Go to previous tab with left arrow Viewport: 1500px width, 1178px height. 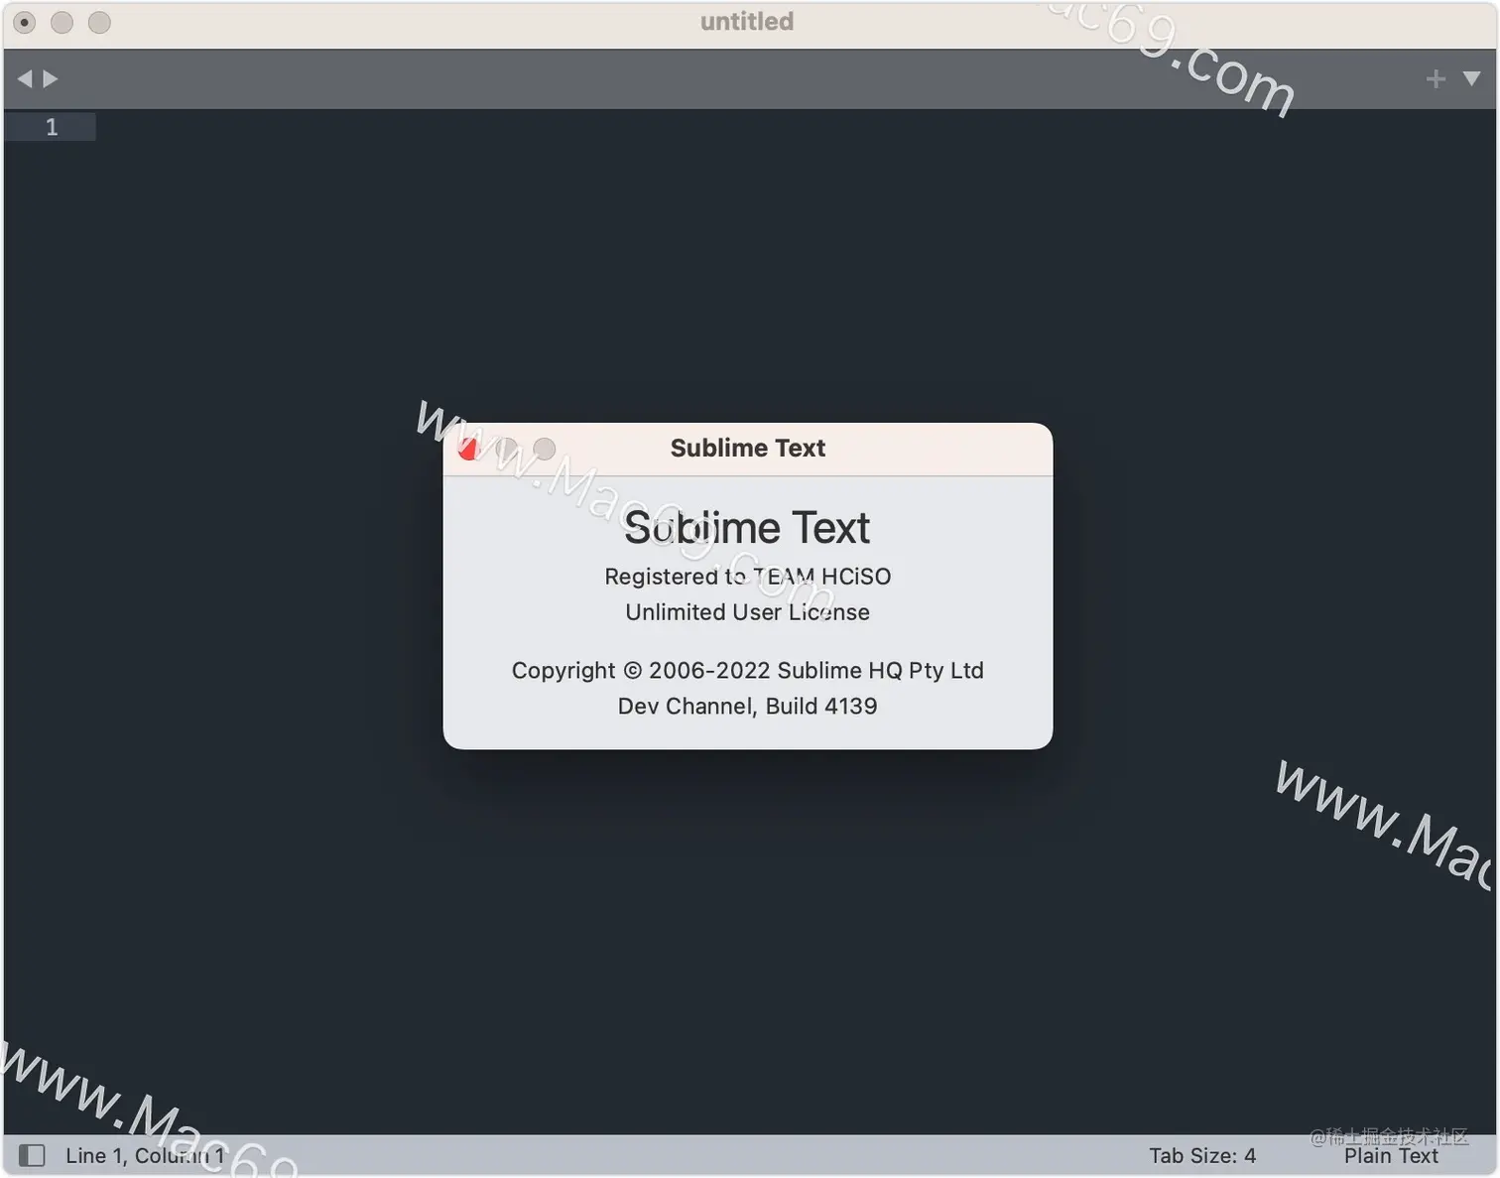click(x=25, y=78)
